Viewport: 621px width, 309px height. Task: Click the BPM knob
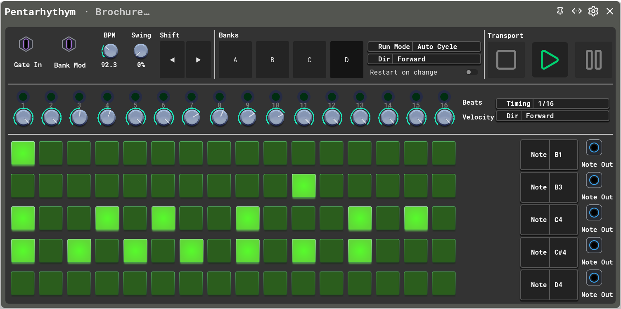[x=110, y=51]
